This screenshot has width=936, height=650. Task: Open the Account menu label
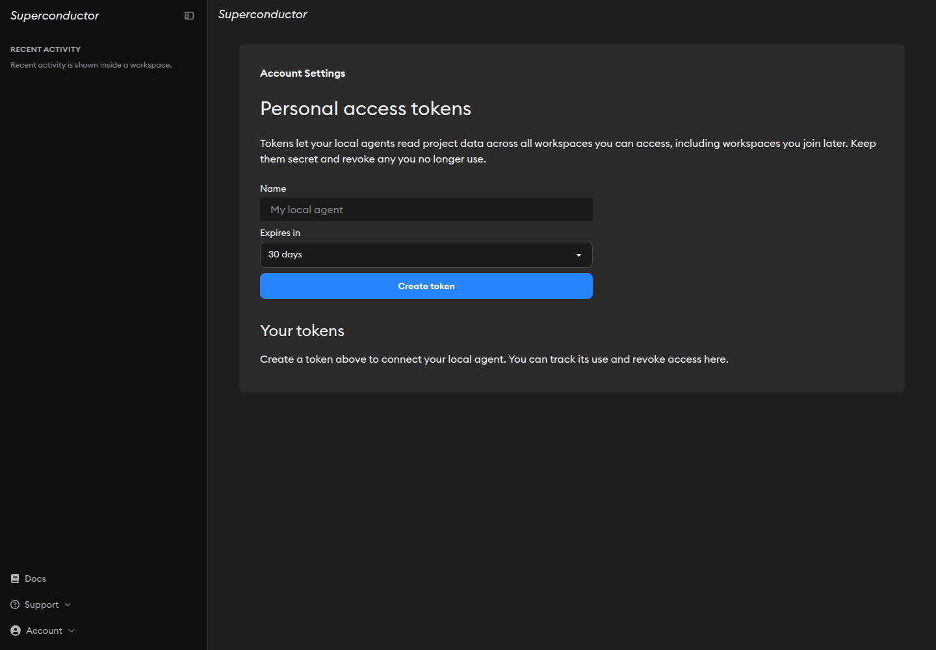(x=44, y=630)
